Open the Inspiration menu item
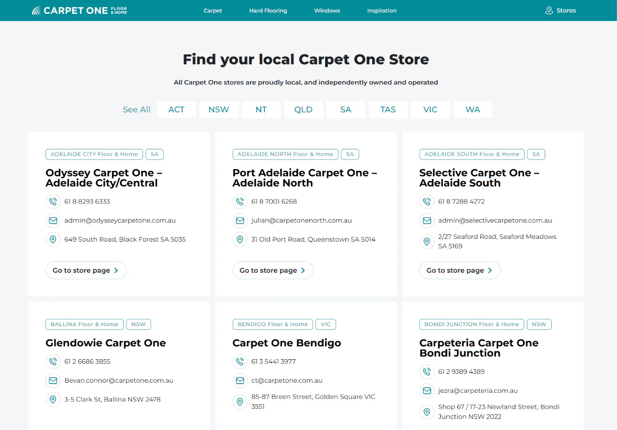This screenshot has width=617, height=430. (382, 11)
